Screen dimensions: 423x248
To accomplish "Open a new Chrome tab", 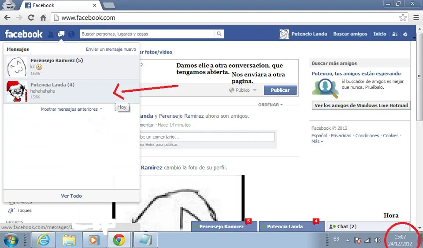I will point(109,5).
